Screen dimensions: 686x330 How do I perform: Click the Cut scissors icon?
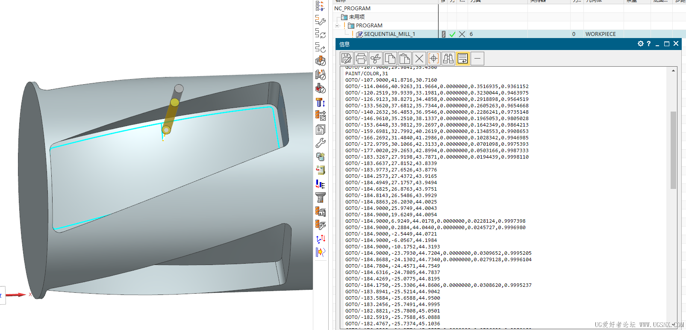(375, 59)
